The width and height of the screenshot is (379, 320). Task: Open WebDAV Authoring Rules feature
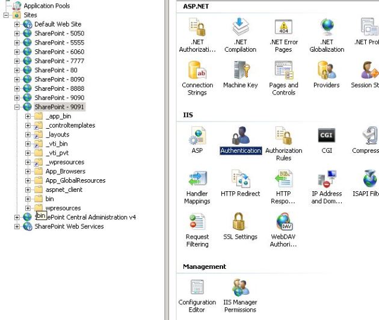(283, 230)
